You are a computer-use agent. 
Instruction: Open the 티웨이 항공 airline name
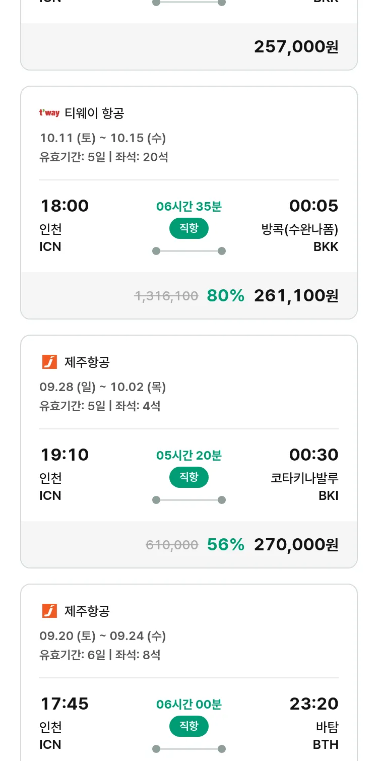click(94, 113)
